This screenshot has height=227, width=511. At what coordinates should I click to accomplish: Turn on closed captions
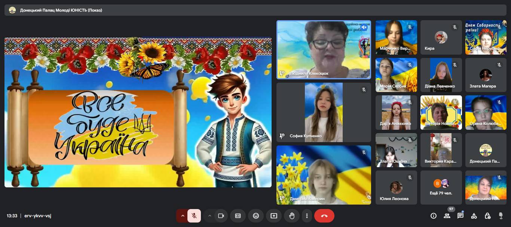[x=238, y=216]
